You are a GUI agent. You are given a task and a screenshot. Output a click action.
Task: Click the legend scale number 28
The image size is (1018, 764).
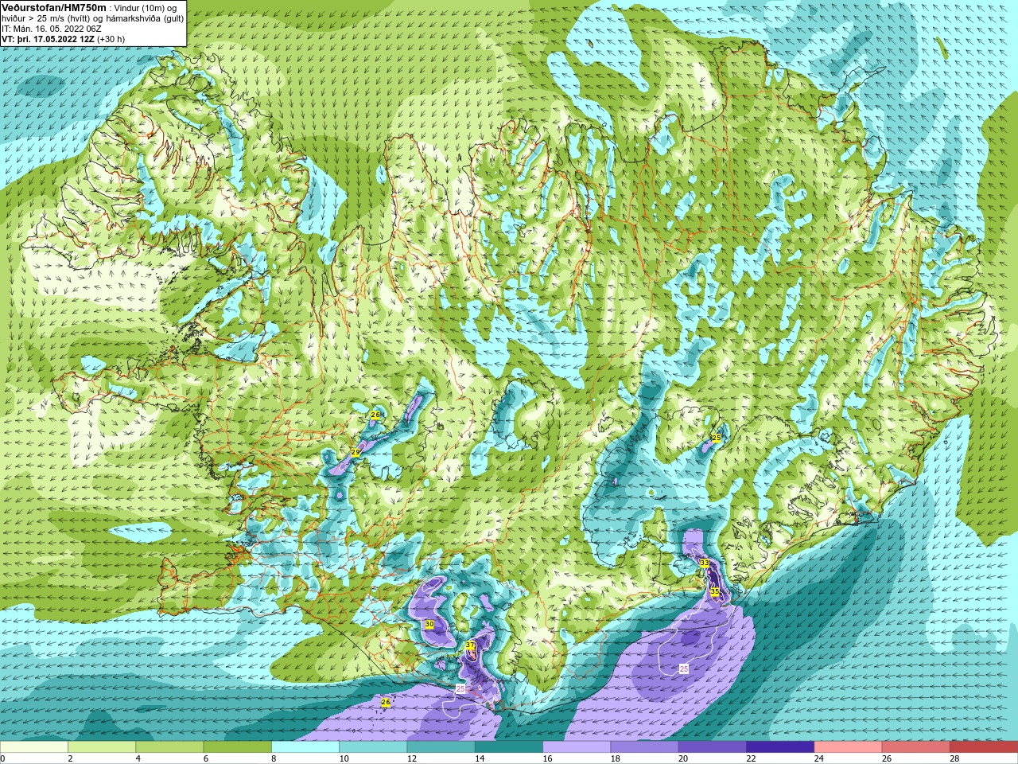coord(954,758)
